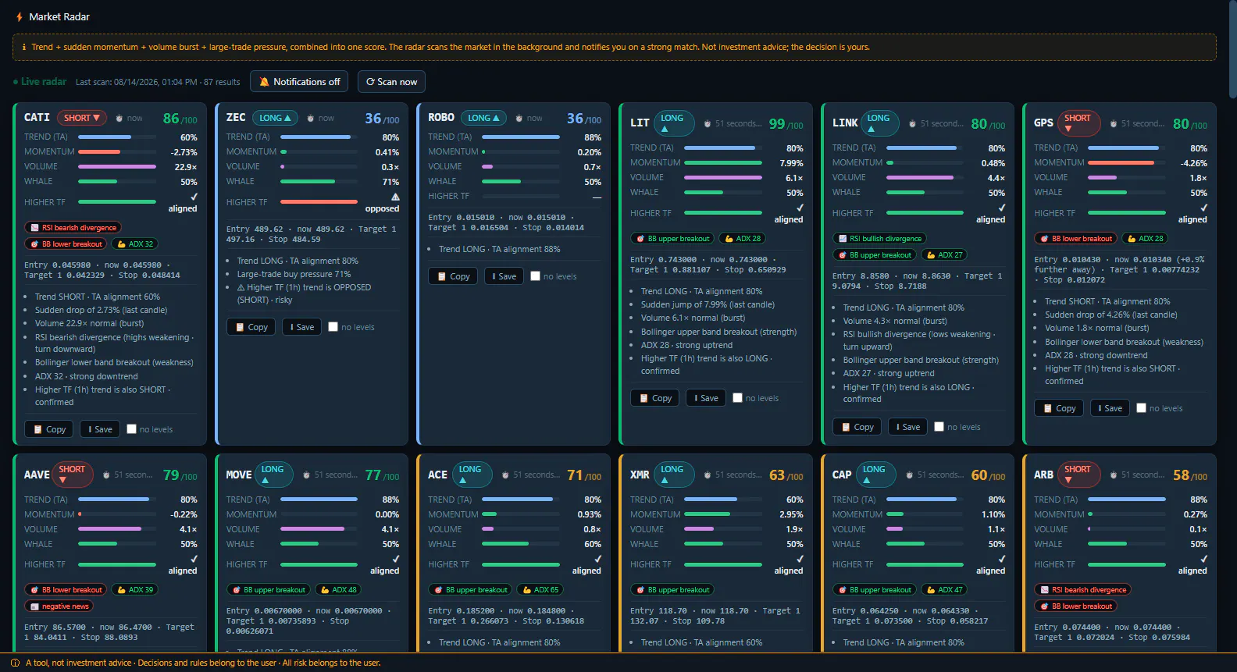Click the info icon in the yellow banner

[x=23, y=47]
